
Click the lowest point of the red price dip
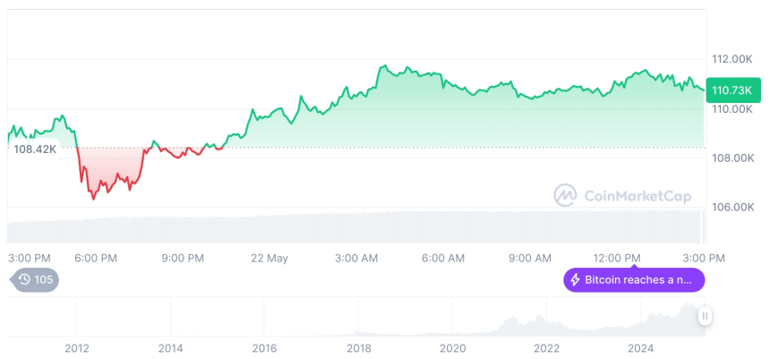[x=94, y=198]
